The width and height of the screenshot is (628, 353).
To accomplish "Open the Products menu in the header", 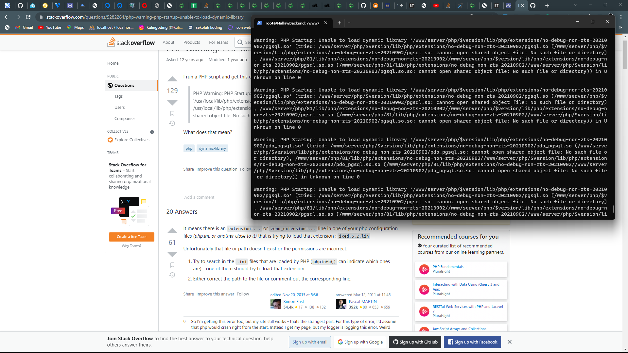I will click(x=191, y=42).
